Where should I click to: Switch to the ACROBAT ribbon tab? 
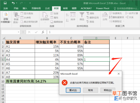[x=86, y=8]
